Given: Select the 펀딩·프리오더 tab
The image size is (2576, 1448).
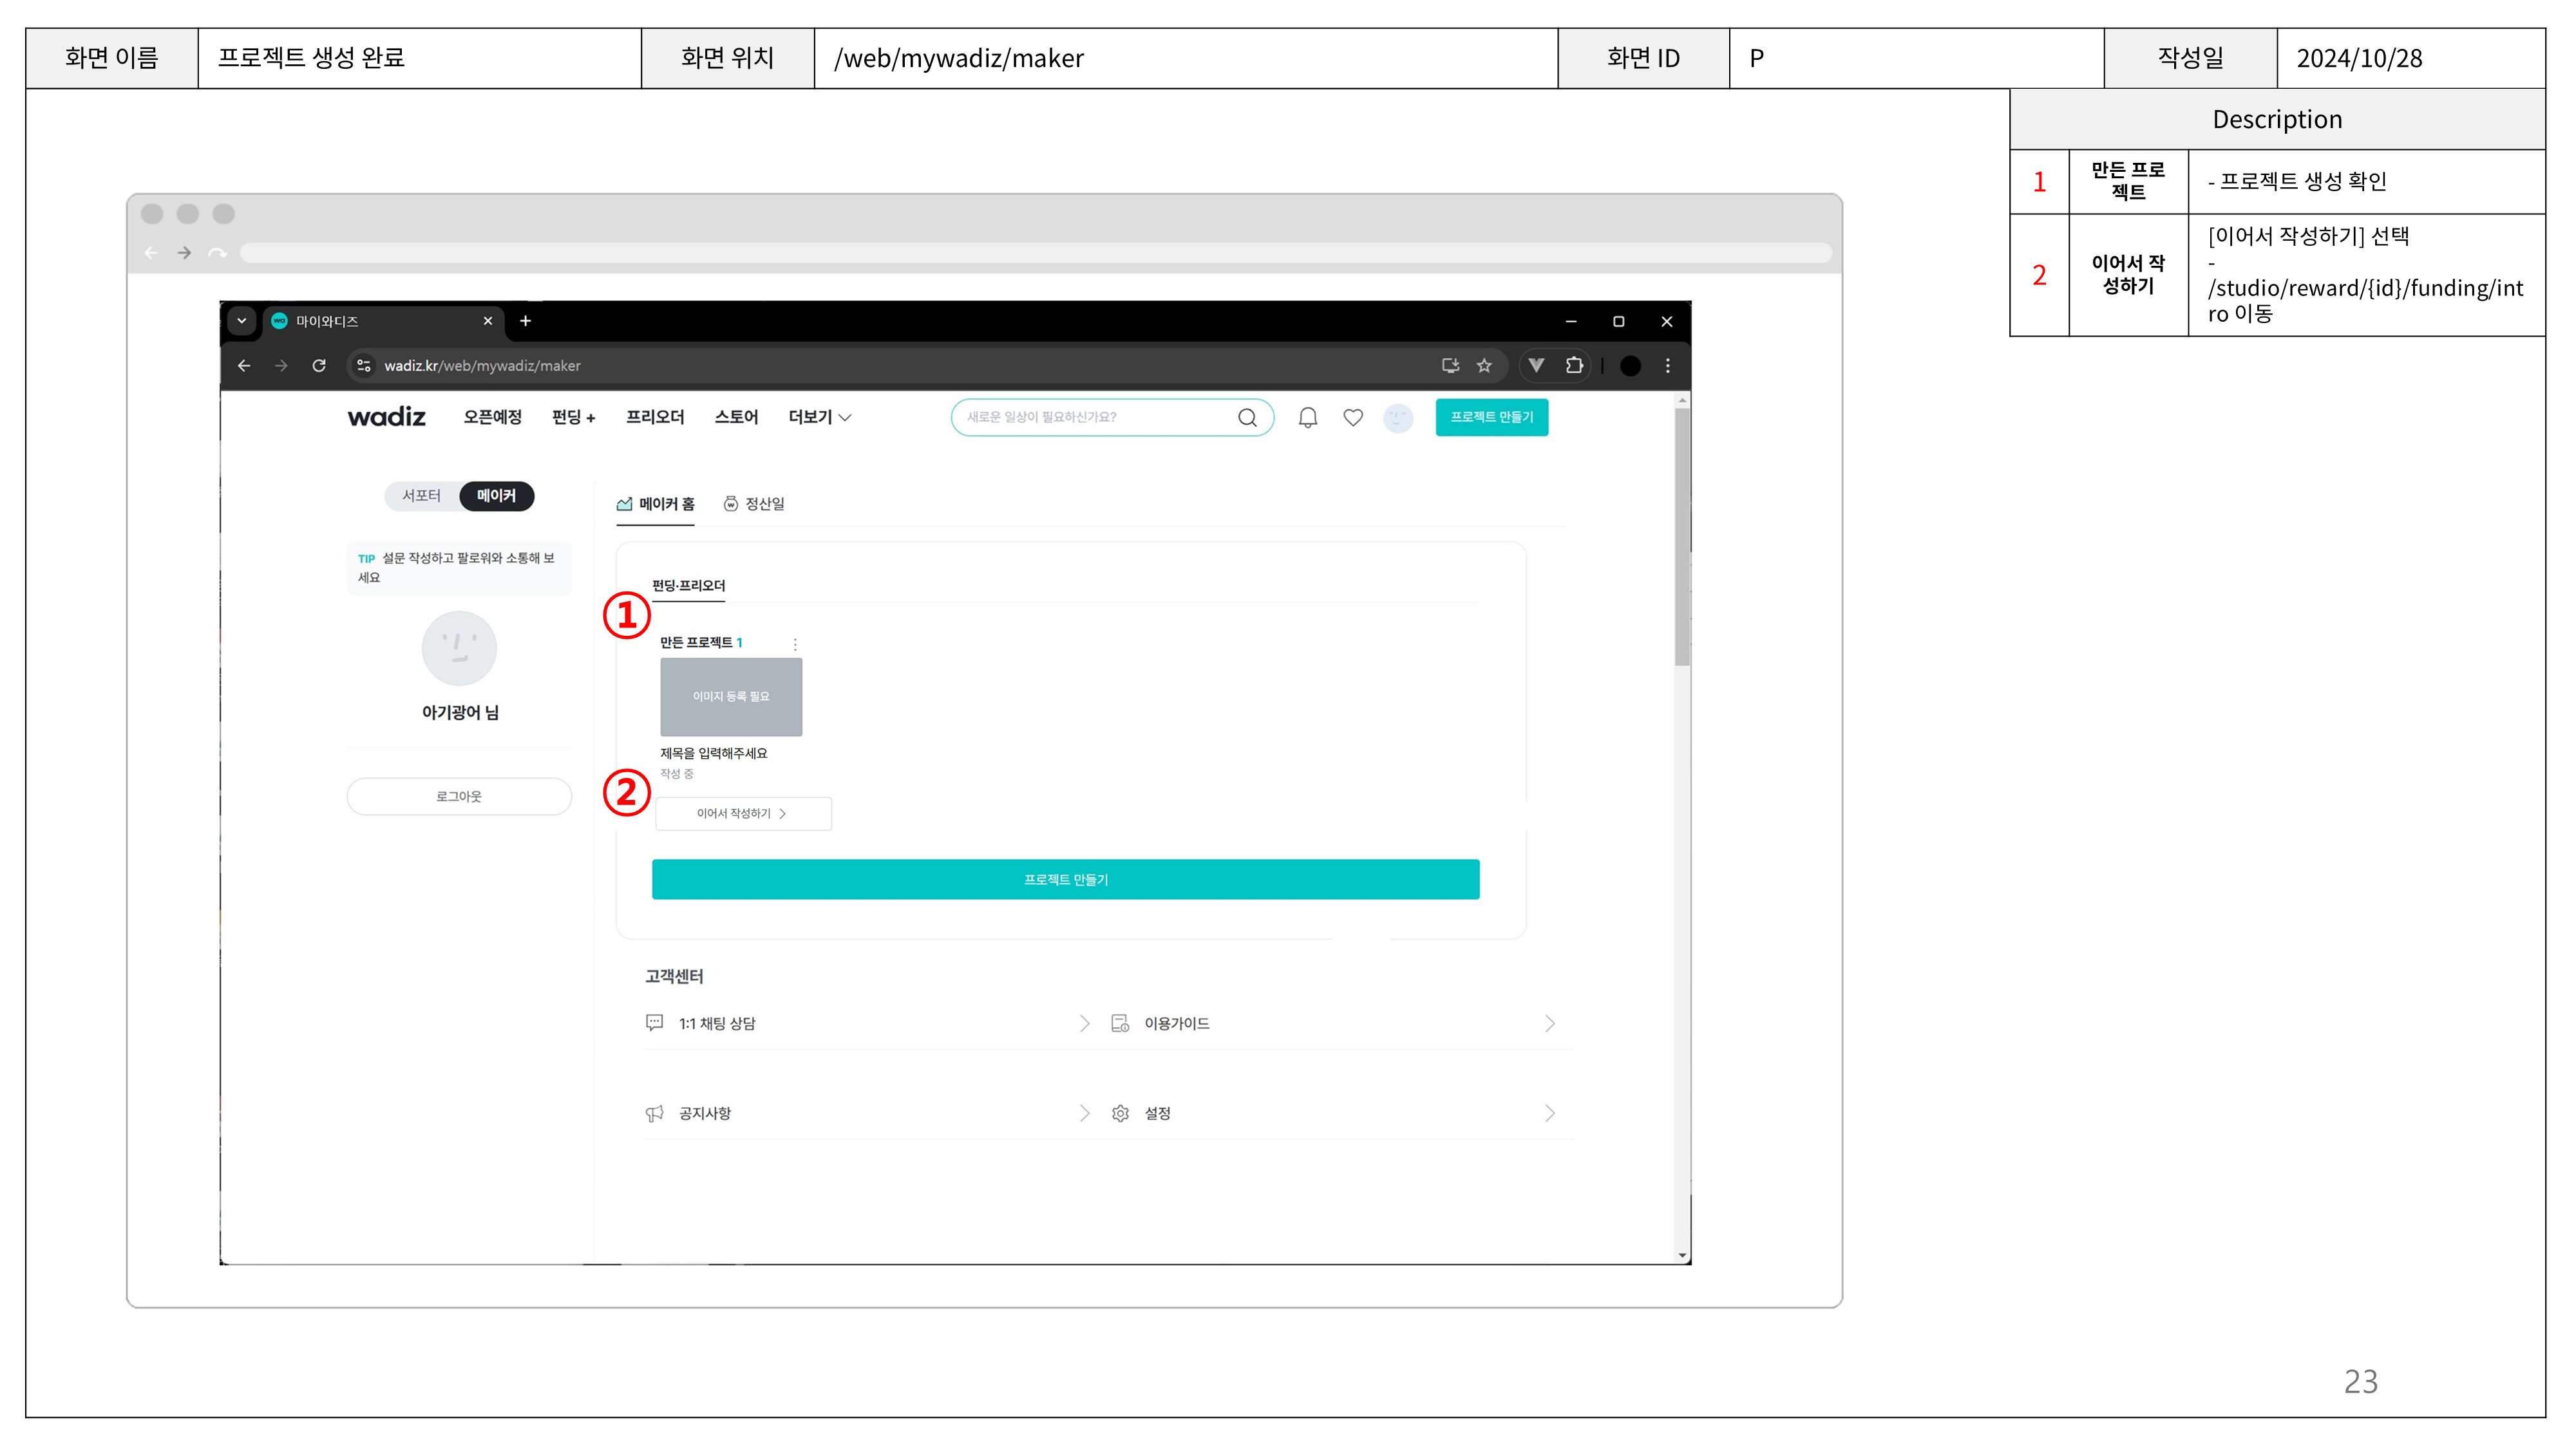Looking at the screenshot, I should coord(688,586).
